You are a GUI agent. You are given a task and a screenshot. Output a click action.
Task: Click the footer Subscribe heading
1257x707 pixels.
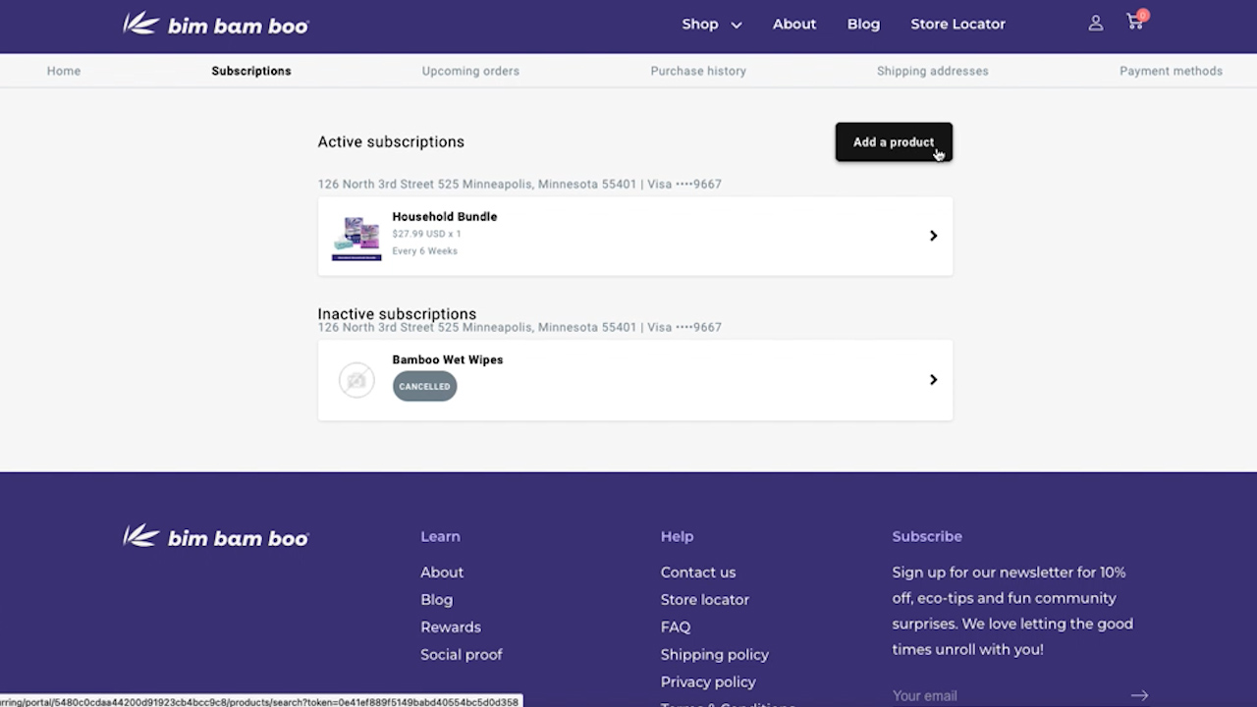(x=927, y=537)
